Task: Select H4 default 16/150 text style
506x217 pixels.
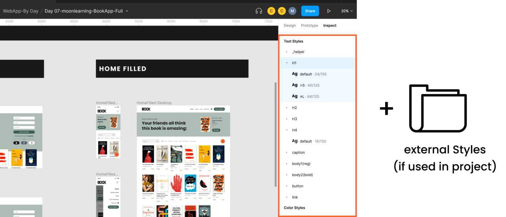Action: [x=317, y=141]
